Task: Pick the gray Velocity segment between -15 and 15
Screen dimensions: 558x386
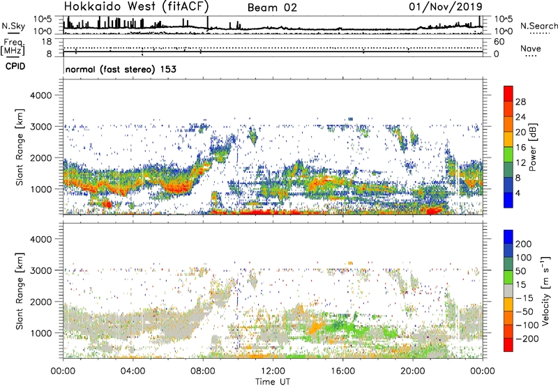Action: [x=508, y=291]
